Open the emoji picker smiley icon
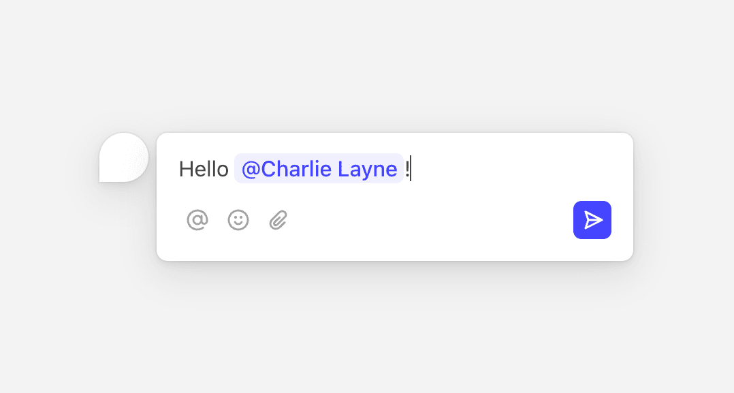Viewport: 734px width, 393px height. (x=238, y=220)
